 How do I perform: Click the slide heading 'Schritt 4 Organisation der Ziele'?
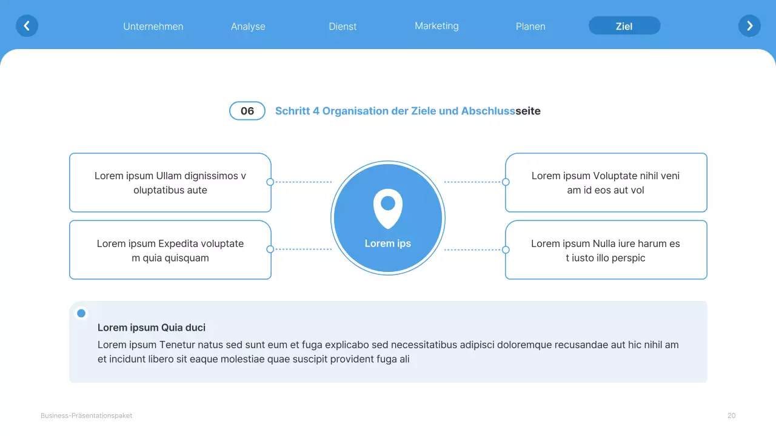click(408, 111)
